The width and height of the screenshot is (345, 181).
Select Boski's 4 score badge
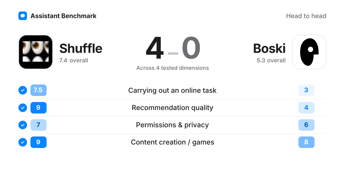306,108
